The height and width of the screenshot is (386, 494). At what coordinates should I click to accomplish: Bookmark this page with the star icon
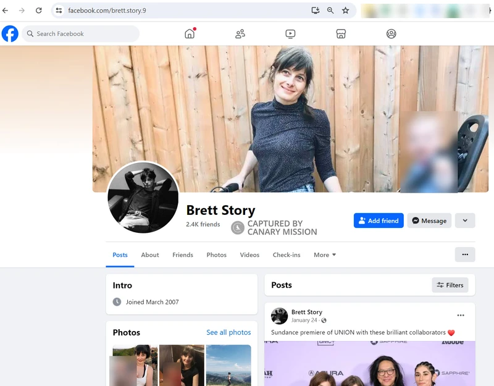(346, 10)
